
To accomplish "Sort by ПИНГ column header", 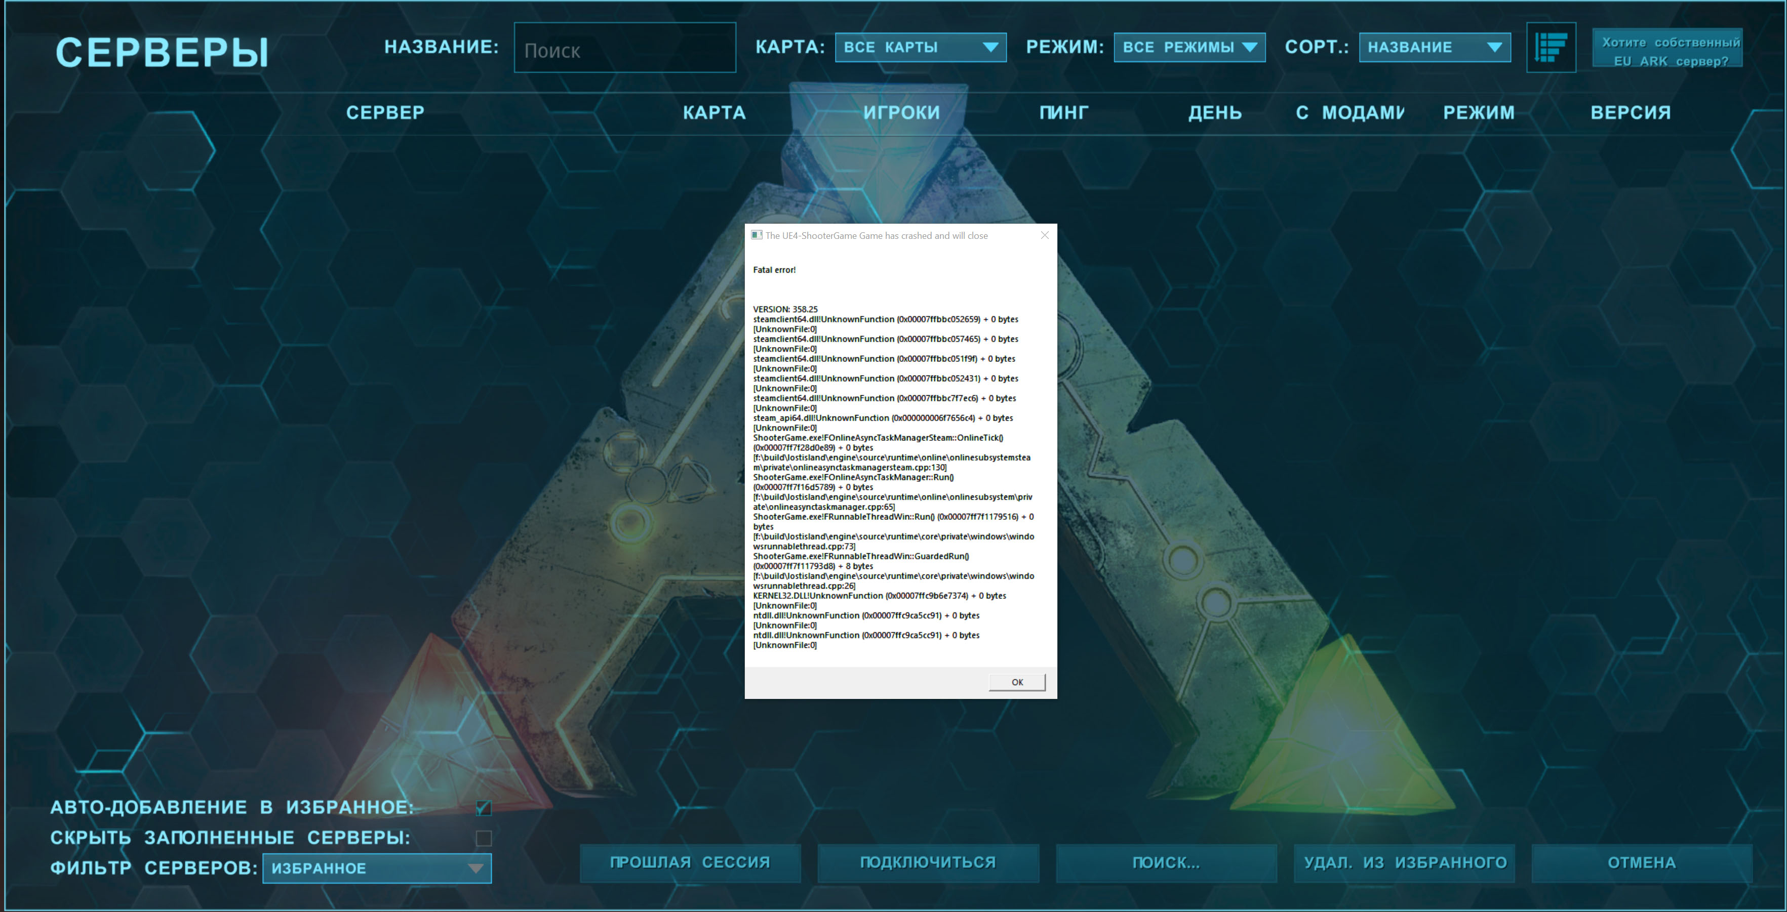I will [1063, 112].
